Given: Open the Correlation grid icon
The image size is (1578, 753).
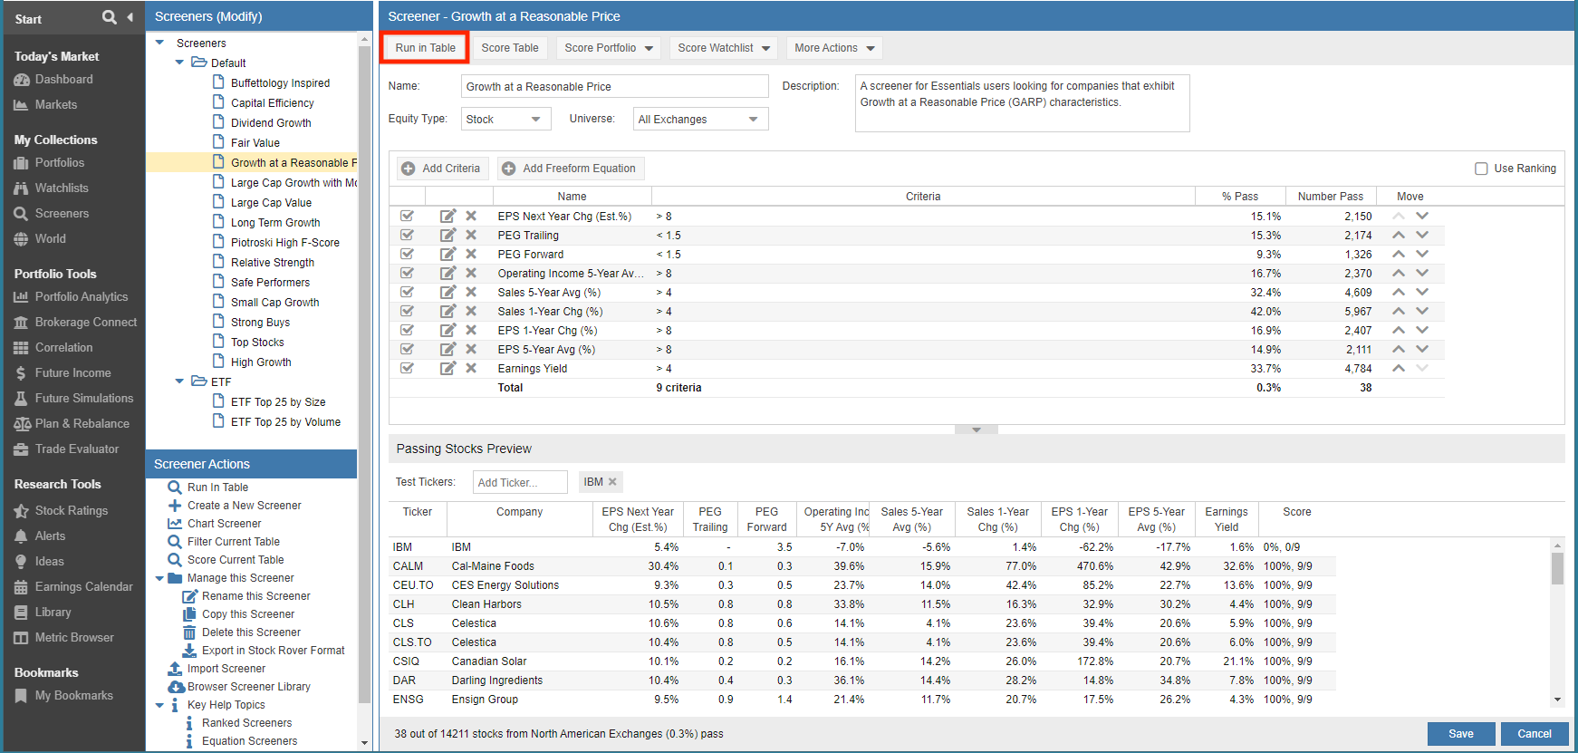Looking at the screenshot, I should click(22, 348).
